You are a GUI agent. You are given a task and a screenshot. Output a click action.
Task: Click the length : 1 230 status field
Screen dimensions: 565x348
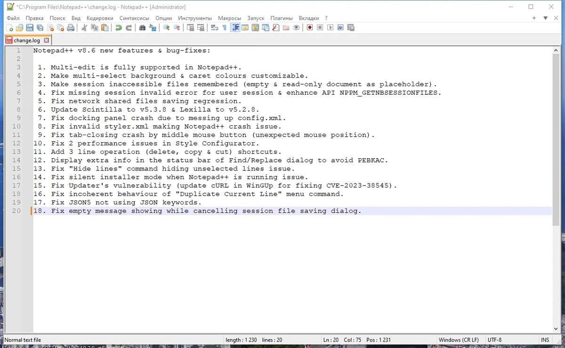pos(272,340)
